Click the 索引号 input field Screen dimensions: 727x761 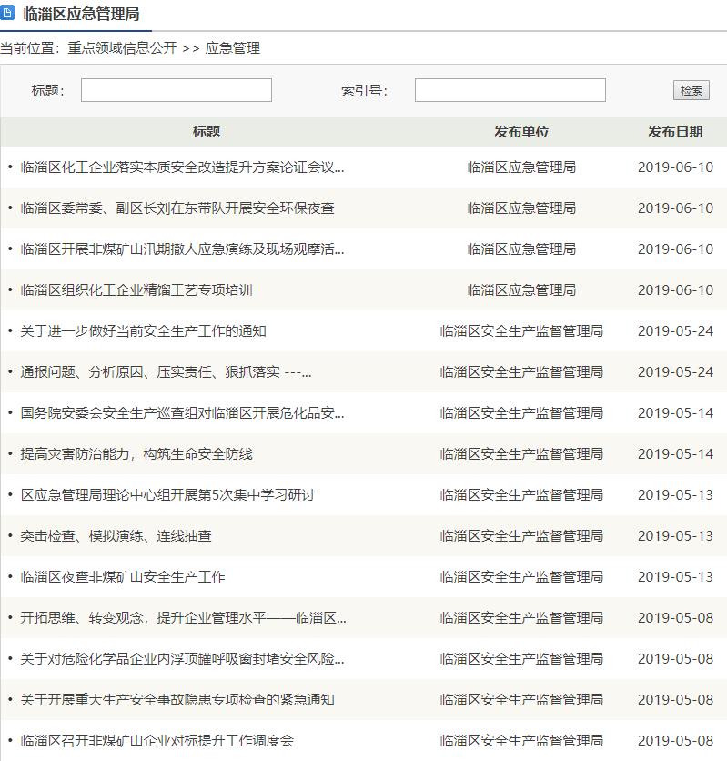click(x=510, y=90)
